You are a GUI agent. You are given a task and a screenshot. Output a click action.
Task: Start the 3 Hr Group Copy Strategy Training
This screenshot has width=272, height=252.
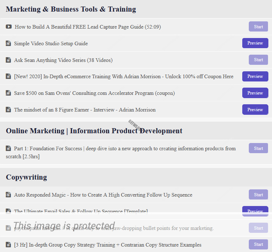(x=258, y=244)
